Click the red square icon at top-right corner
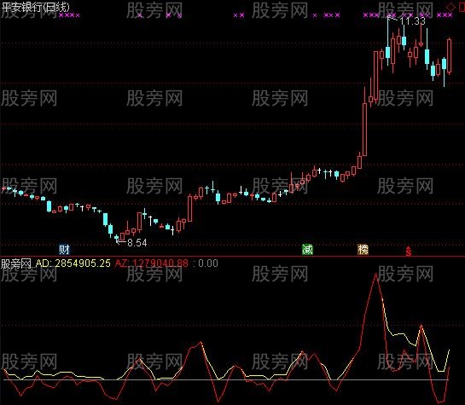This screenshot has width=465, height=405. (x=462, y=7)
